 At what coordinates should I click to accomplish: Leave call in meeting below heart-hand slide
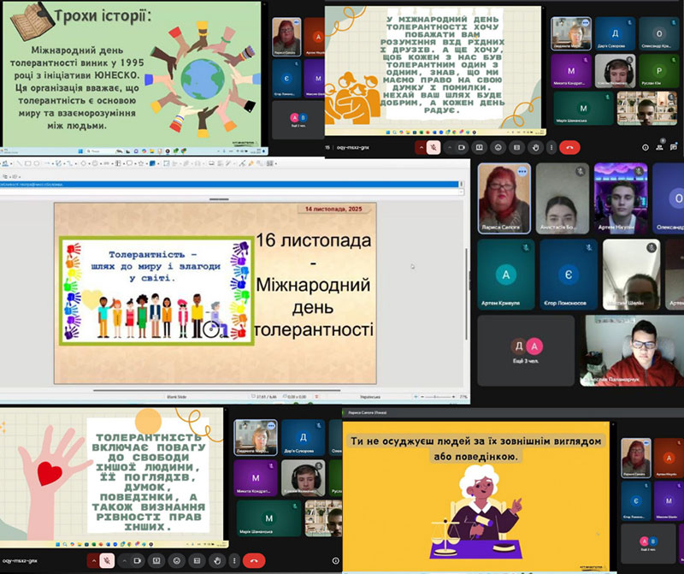click(x=253, y=561)
